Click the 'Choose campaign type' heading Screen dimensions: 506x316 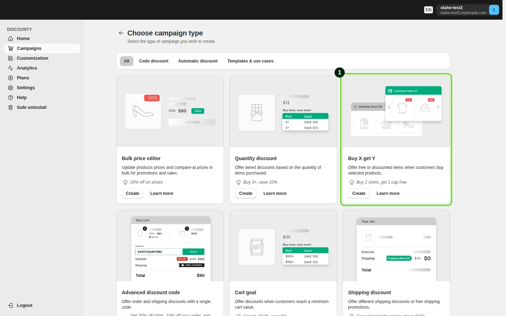pos(165,33)
